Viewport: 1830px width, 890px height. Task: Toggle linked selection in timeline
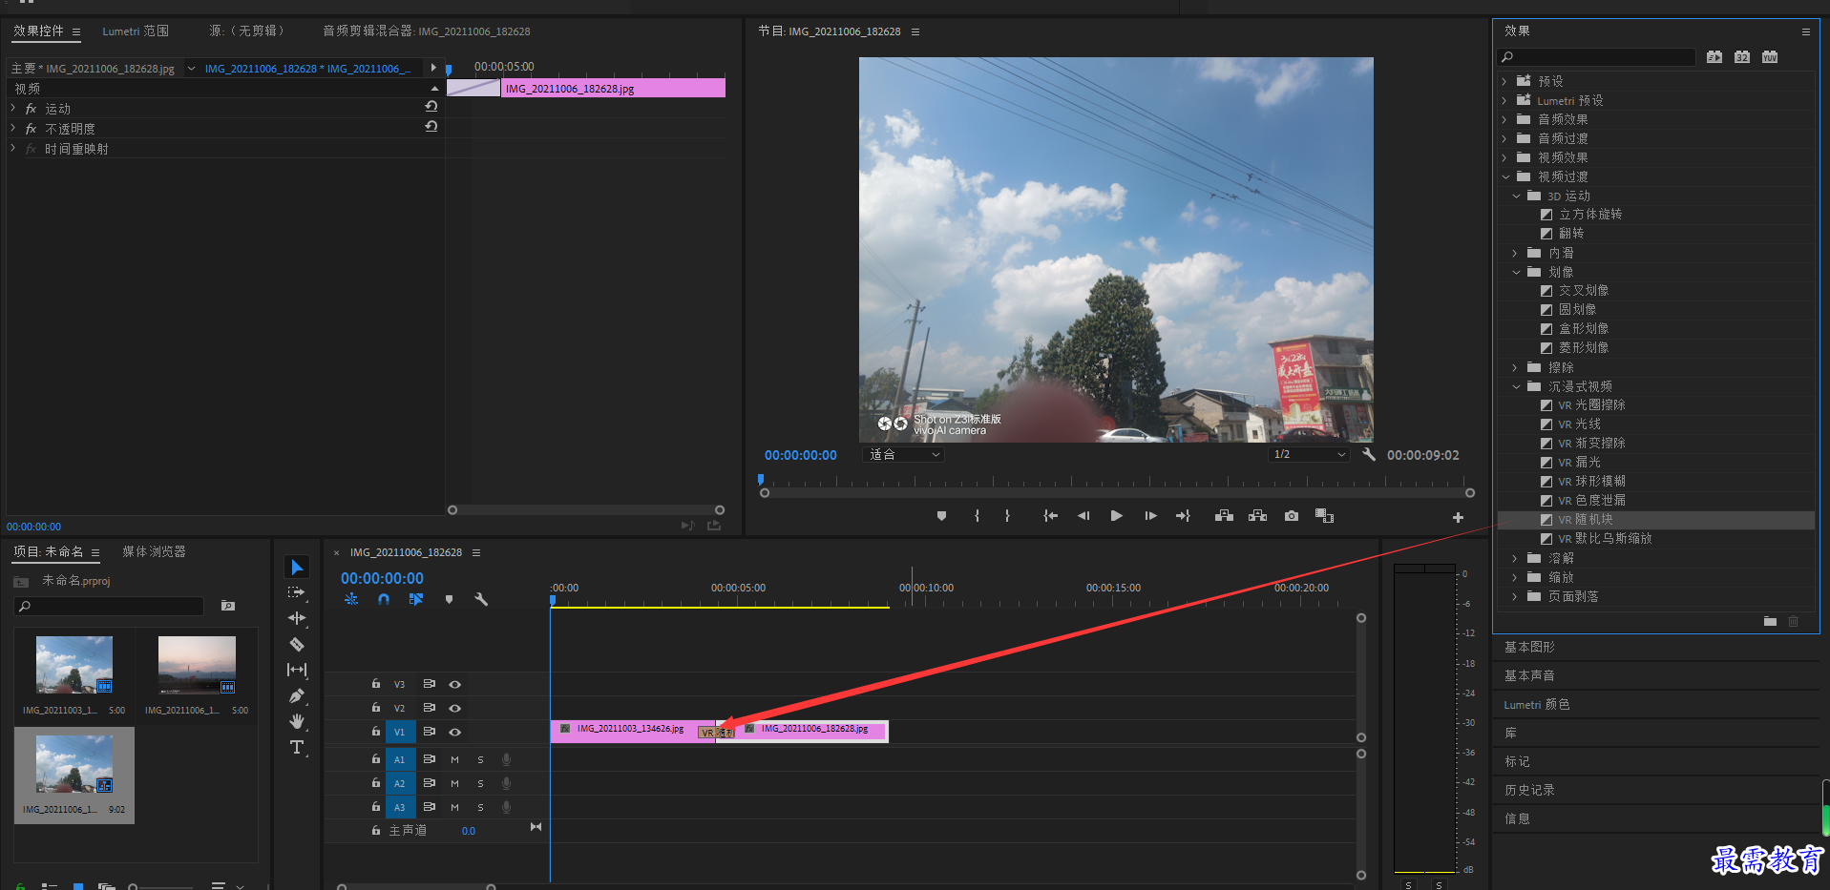tap(416, 599)
